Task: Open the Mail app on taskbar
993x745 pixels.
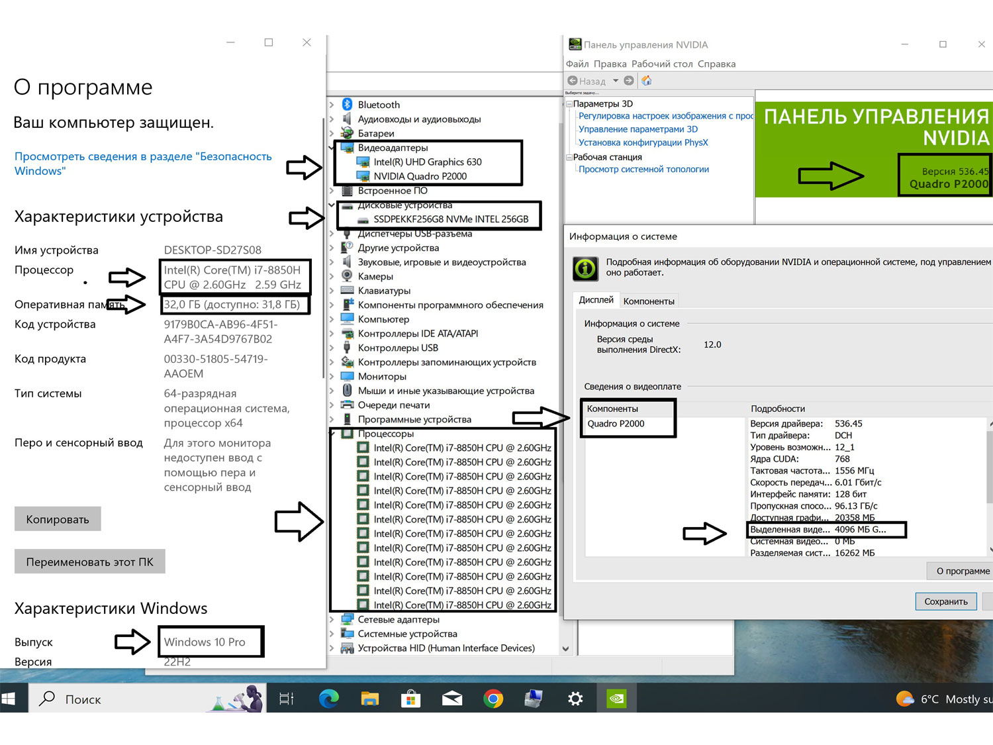Action: [x=452, y=699]
